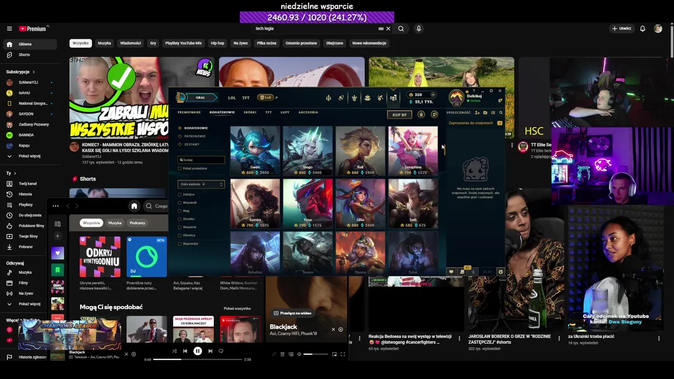
Task: Expand Subskrypcje section chevron
Action: point(34,72)
